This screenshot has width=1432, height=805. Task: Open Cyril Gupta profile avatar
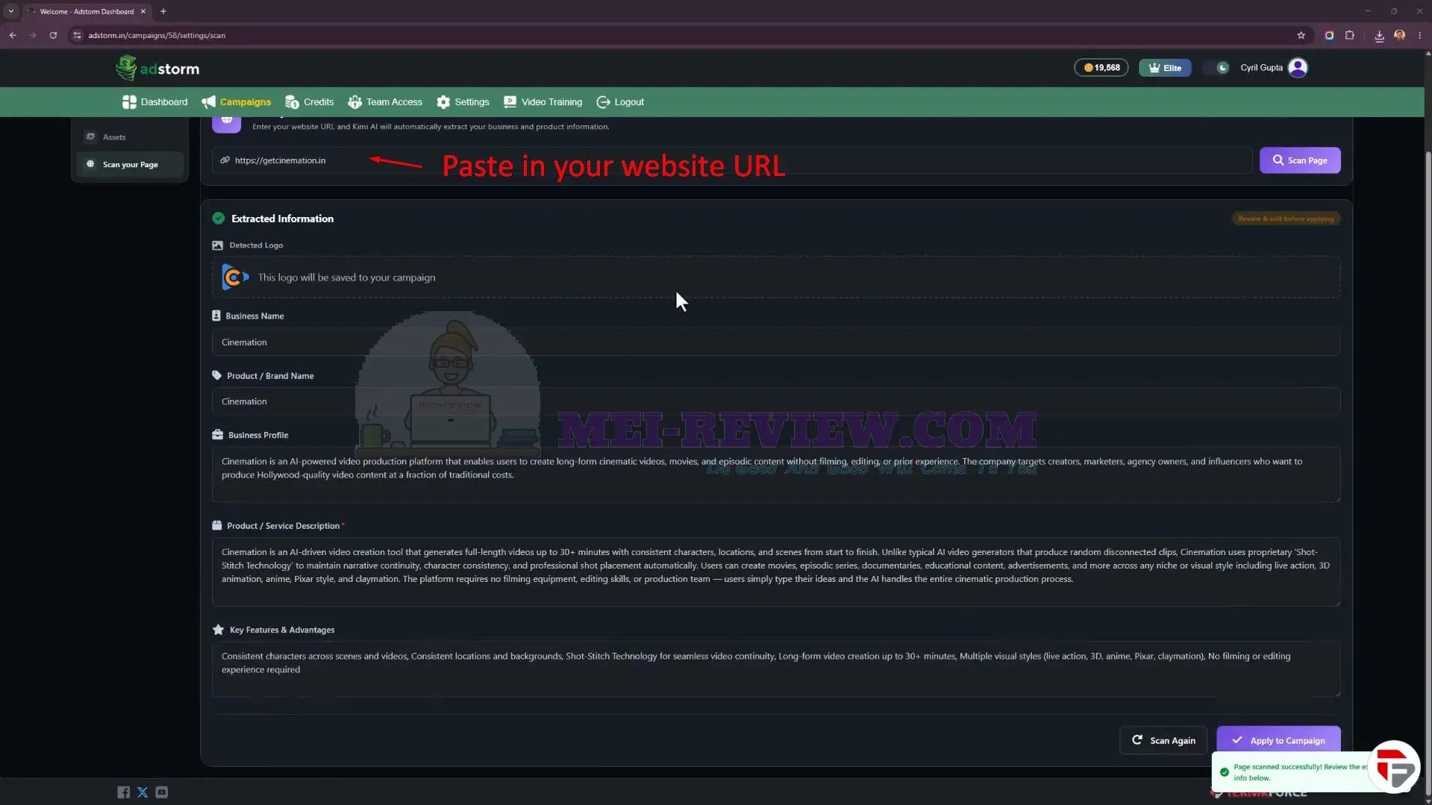(1298, 68)
